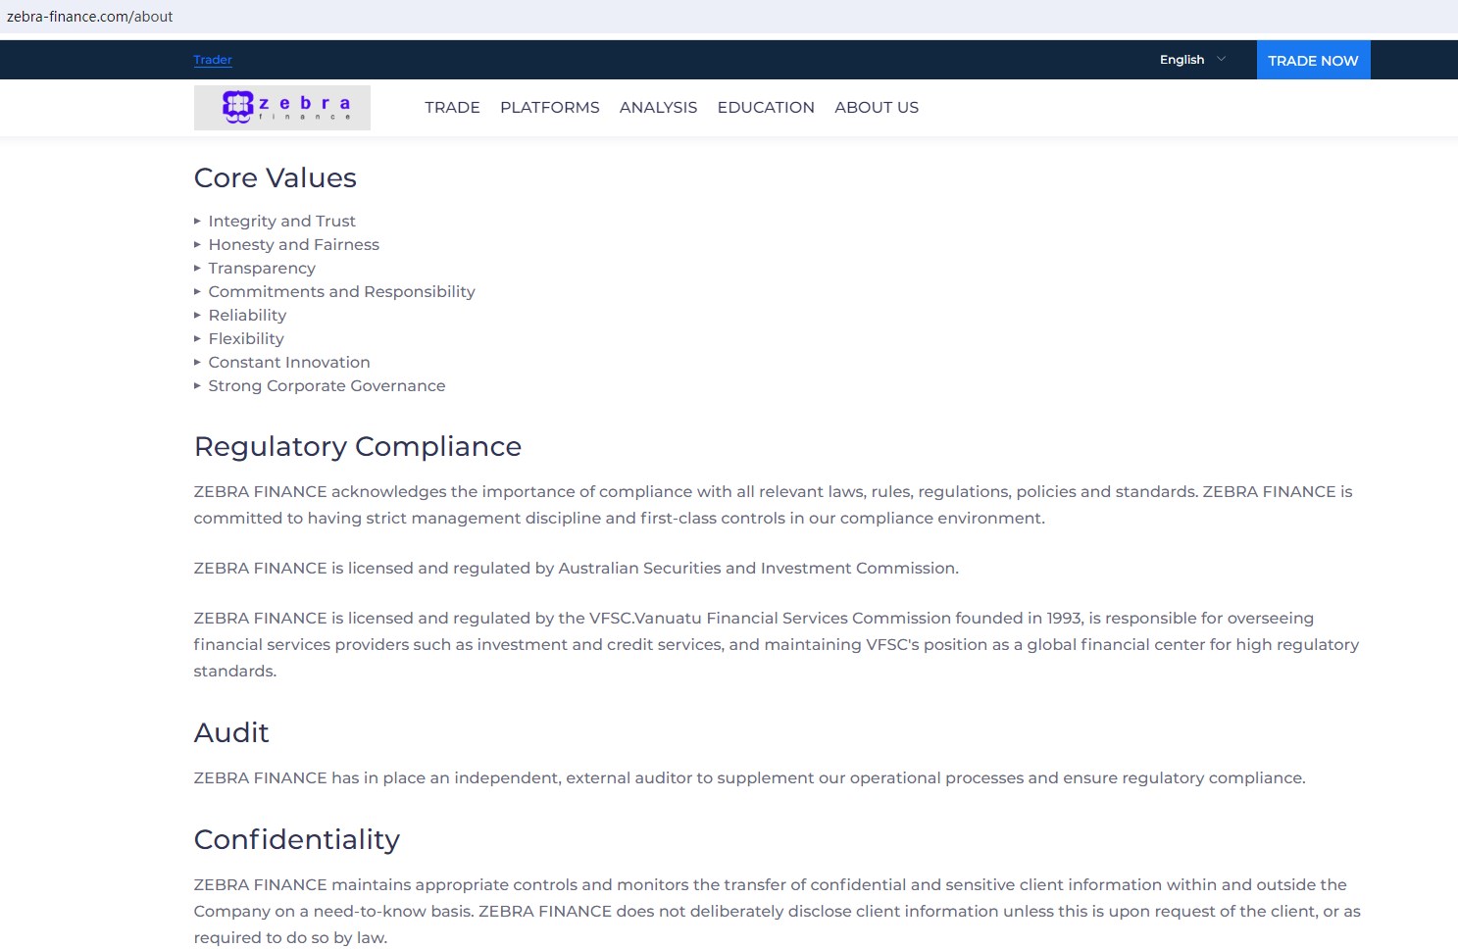Open the English language dropdown
The height and width of the screenshot is (949, 1458).
[1192, 60]
